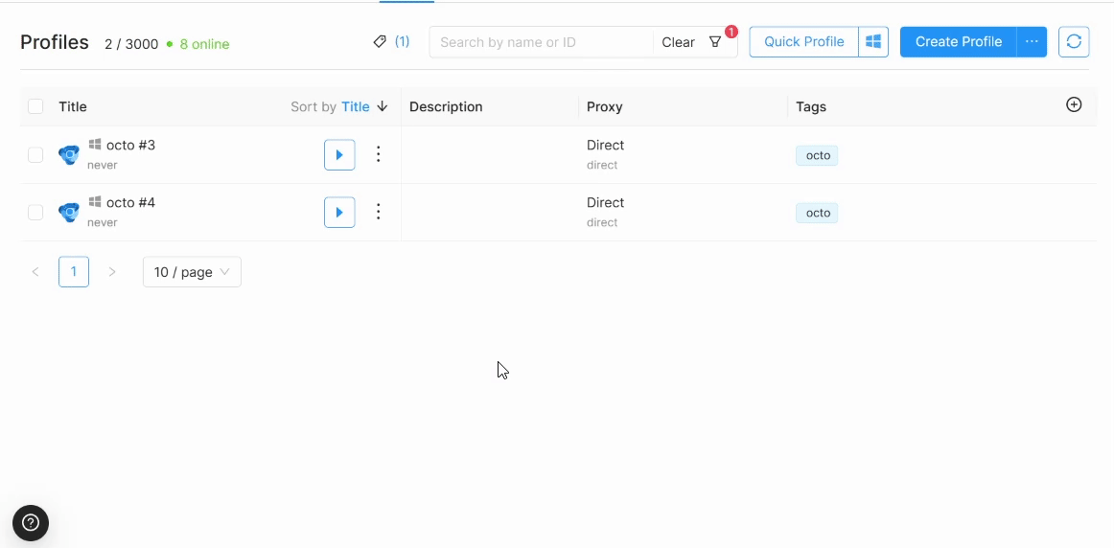The image size is (1114, 548).
Task: Click the octo #3 profile title
Action: [130, 145]
